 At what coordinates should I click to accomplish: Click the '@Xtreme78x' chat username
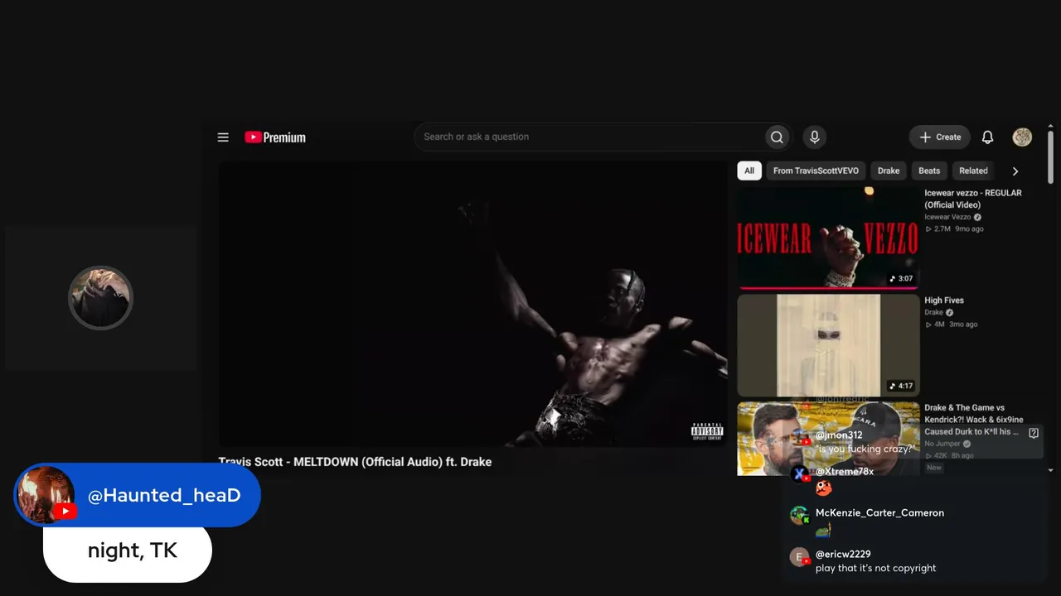pos(845,472)
